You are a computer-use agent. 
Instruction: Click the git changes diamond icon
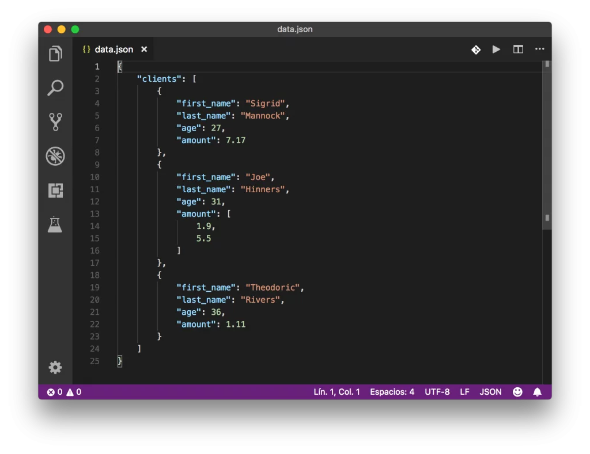tap(476, 49)
